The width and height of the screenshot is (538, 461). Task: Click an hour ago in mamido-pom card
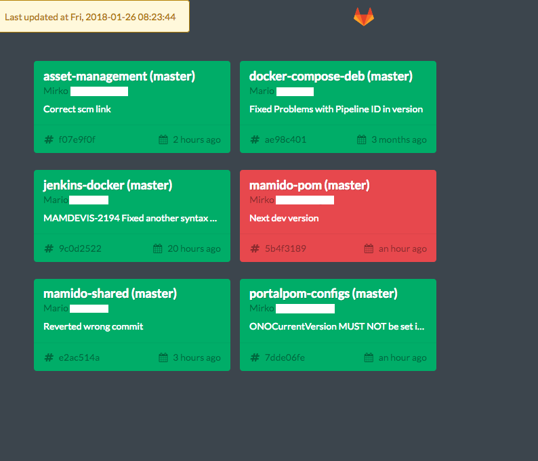click(402, 248)
